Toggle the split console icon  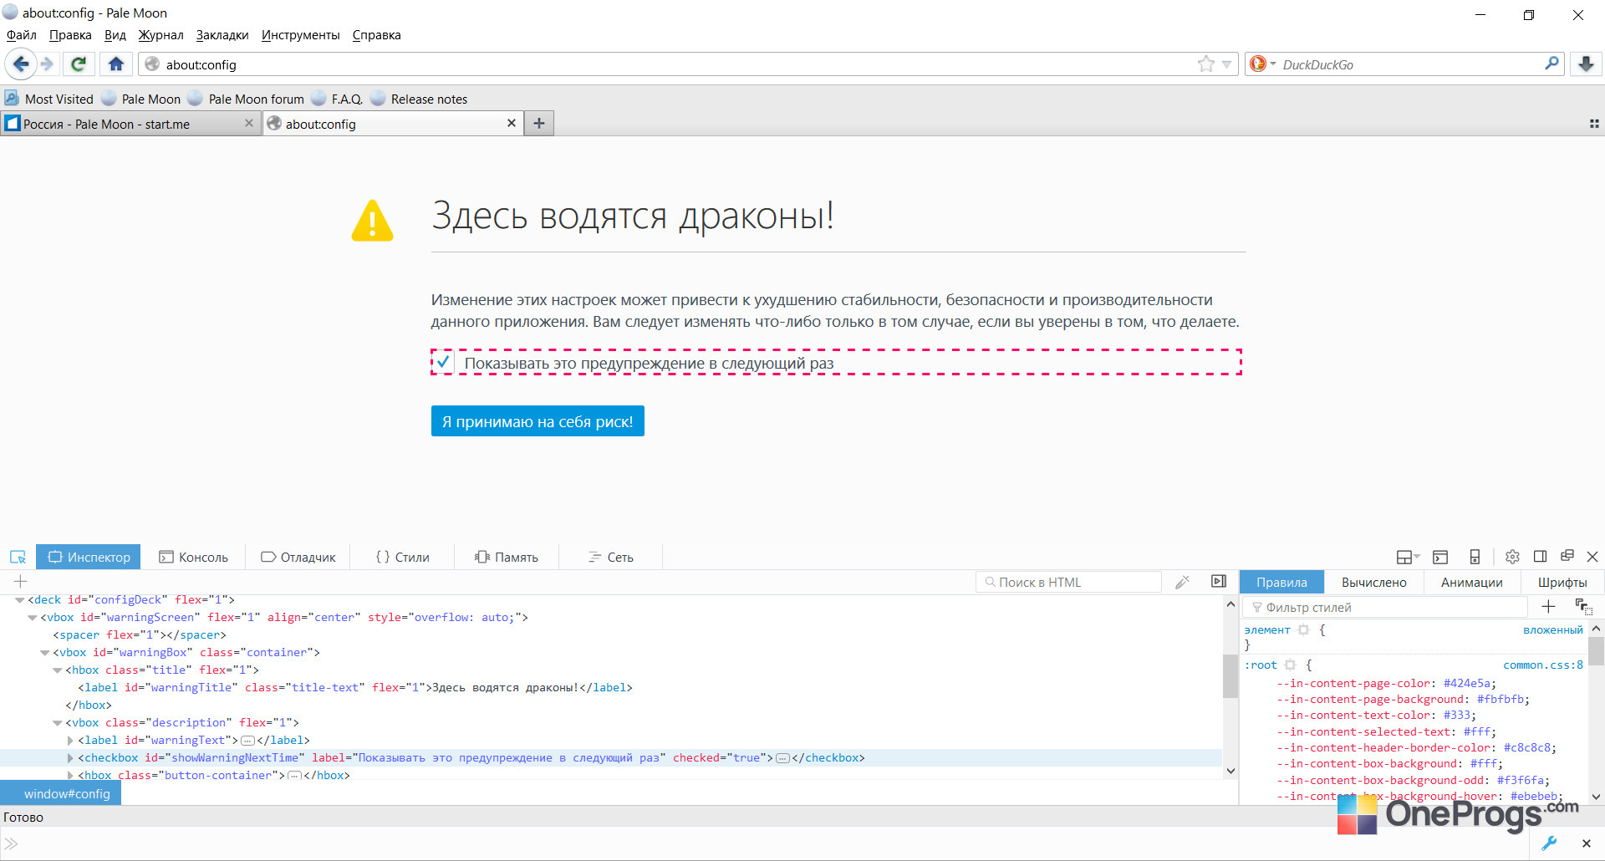(1440, 558)
